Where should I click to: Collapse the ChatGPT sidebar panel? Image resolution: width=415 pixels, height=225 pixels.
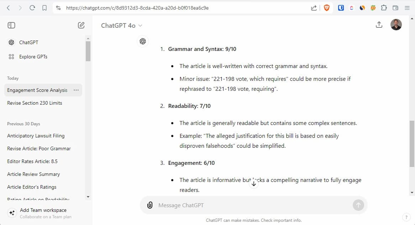(11, 25)
